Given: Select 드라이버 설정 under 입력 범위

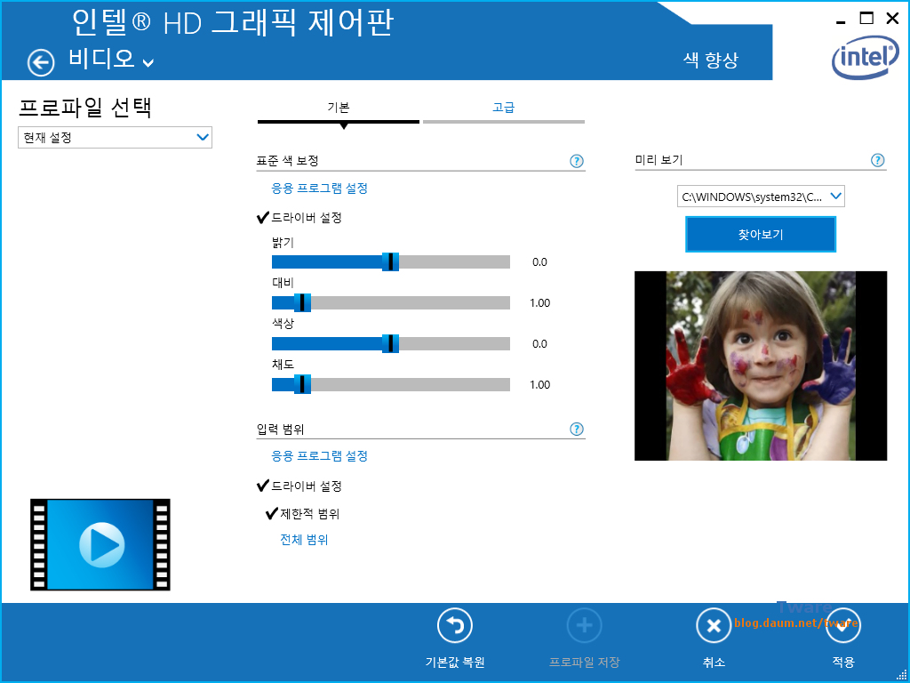Looking at the screenshot, I should [x=299, y=486].
